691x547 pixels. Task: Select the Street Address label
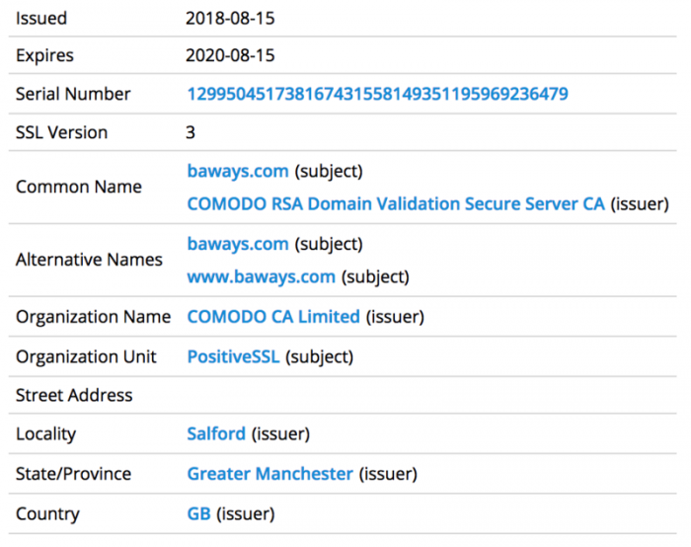(74, 395)
